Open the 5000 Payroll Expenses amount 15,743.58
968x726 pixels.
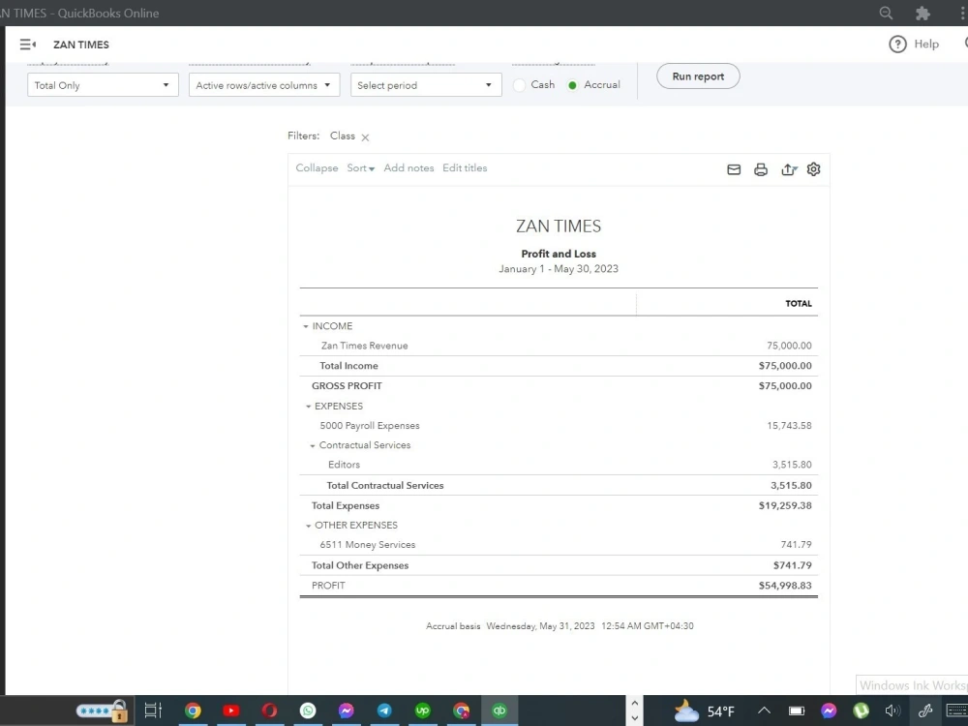click(x=789, y=425)
